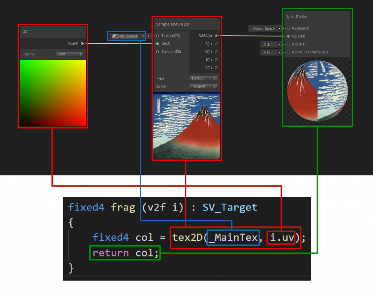Click the Texture(T2) input port
This screenshot has height=297, width=373.
point(157,36)
